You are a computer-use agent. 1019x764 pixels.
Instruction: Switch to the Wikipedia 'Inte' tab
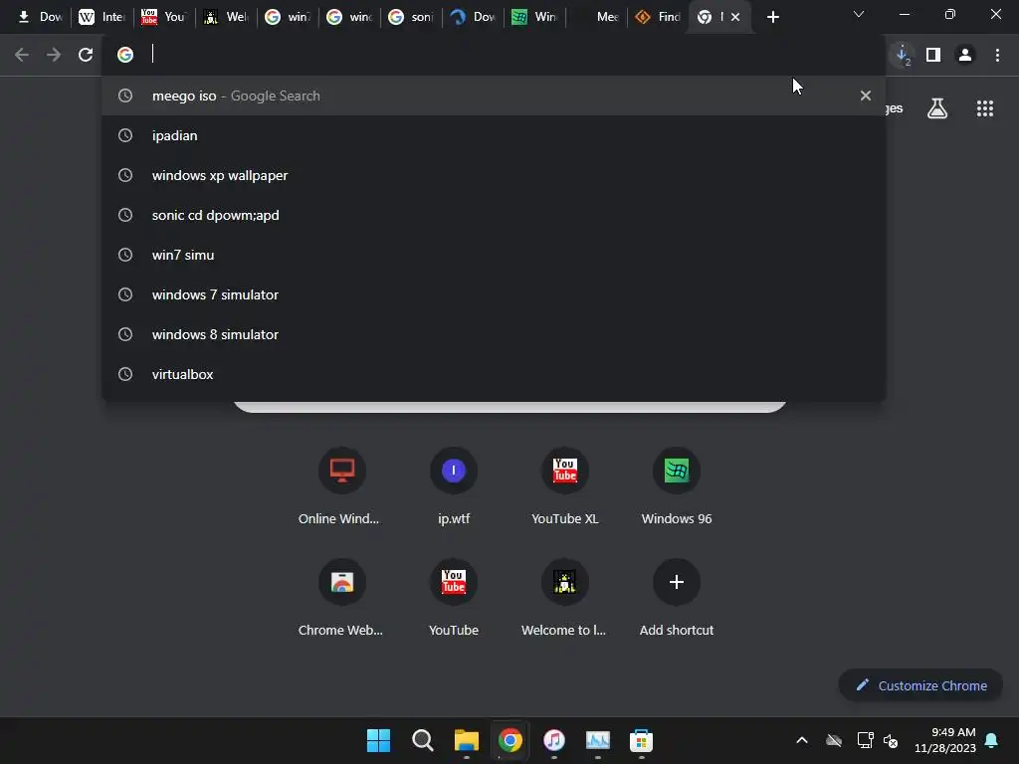click(x=102, y=17)
